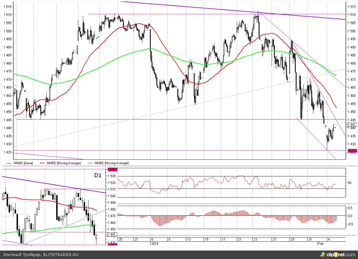This screenshot has width=358, height=259.
Task: Click the 1 470 label on daily chart axis
Action: tap(111, 216)
